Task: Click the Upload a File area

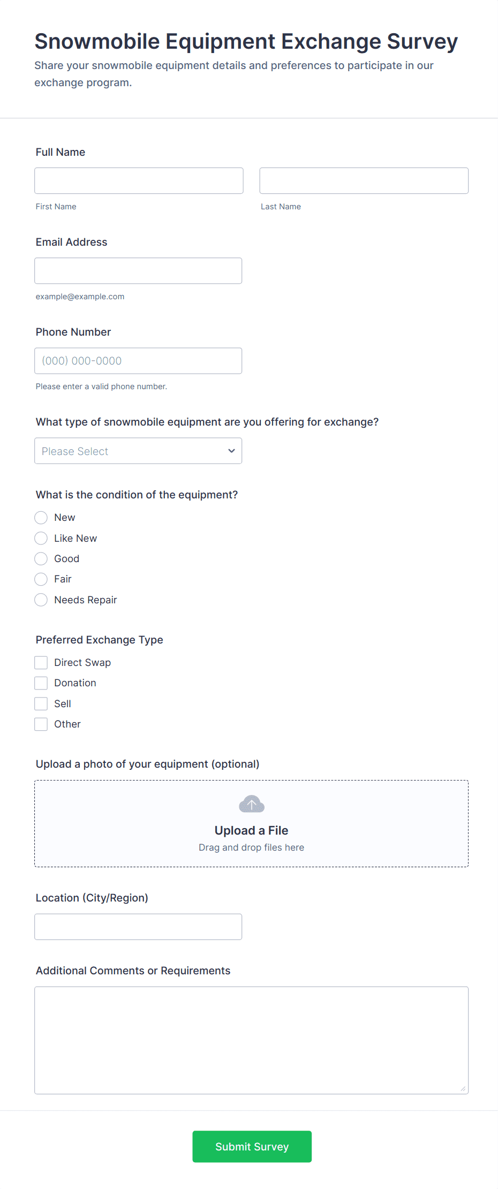Action: (x=251, y=830)
